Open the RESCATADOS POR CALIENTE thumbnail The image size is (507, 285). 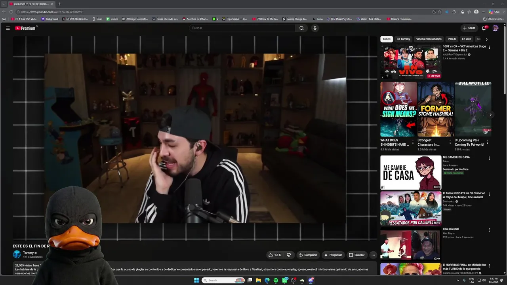(x=411, y=209)
